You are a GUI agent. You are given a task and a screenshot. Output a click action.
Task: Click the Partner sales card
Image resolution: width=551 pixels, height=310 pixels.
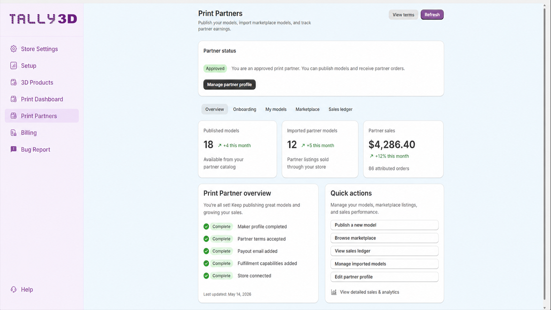(403, 149)
